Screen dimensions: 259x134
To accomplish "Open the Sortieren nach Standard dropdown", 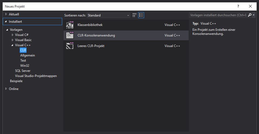I will coord(108,15).
